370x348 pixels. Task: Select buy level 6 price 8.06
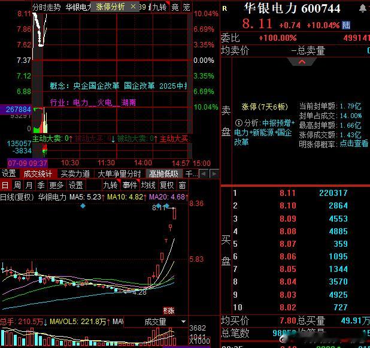tap(287, 256)
